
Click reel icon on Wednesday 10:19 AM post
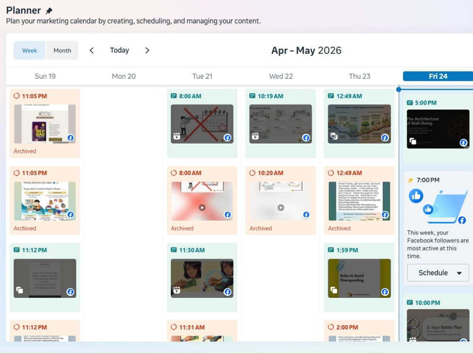[x=255, y=136]
